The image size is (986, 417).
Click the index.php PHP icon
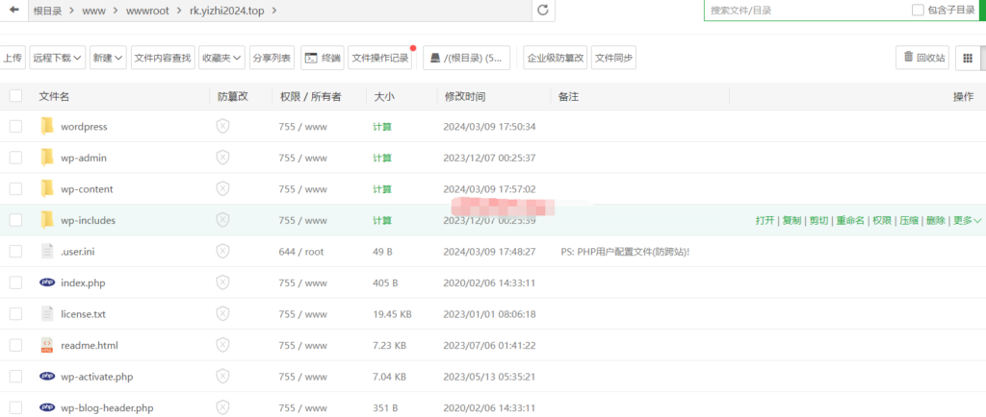pos(46,282)
